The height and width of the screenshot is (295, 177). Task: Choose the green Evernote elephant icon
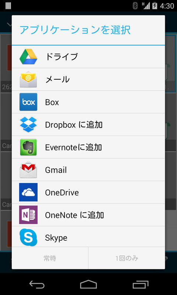pyautogui.click(x=28, y=147)
